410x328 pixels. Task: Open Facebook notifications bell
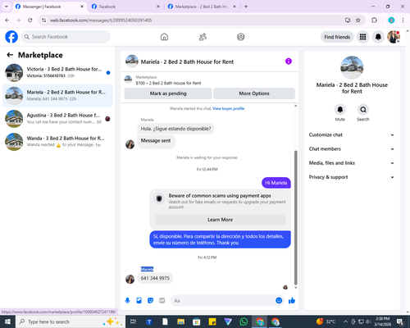pyautogui.click(x=378, y=37)
